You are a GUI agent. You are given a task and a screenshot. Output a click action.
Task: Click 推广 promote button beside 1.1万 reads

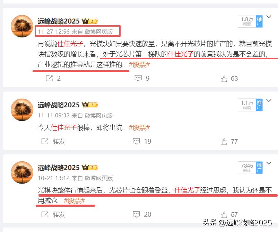click(259, 105)
